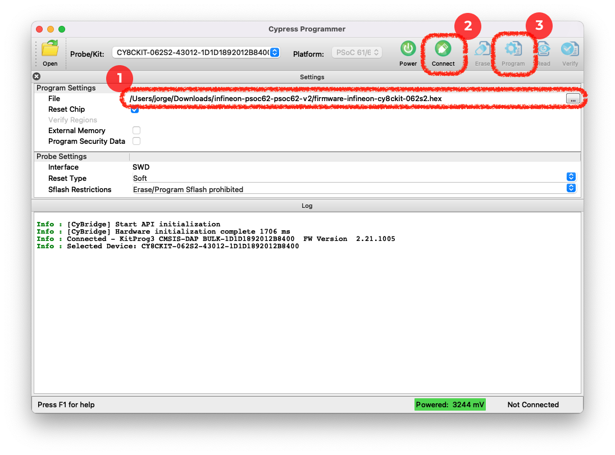Click log line 'Selected Device'
615x455 pixels.
tap(168, 246)
